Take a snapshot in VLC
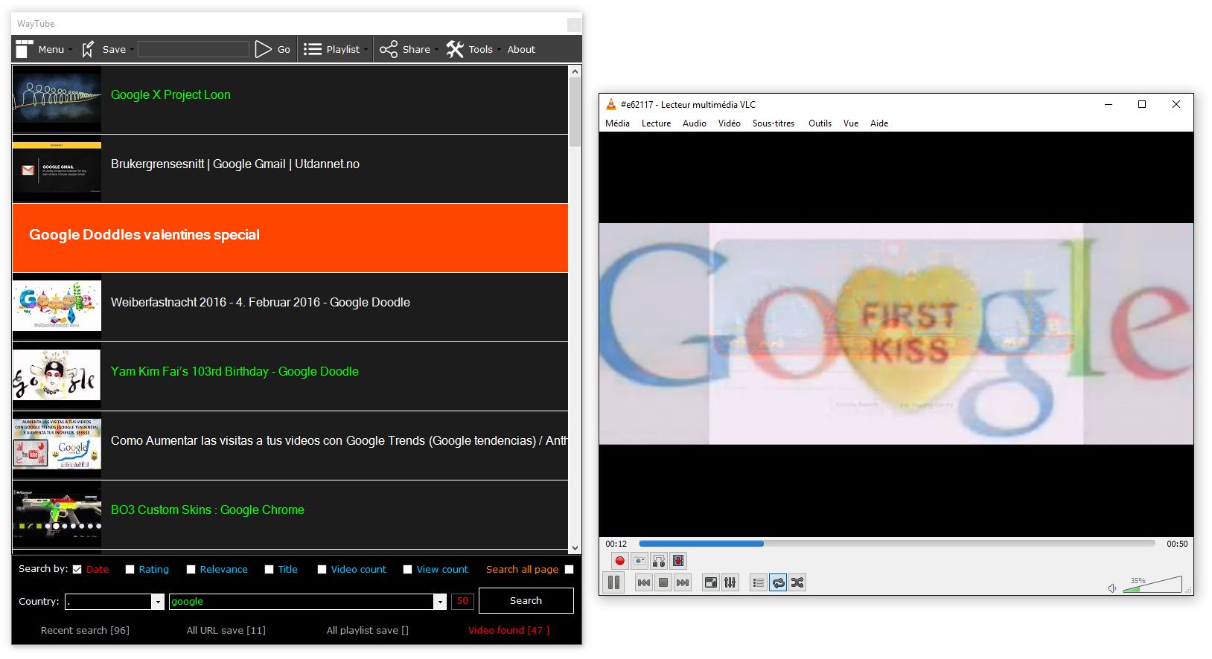 click(x=640, y=561)
